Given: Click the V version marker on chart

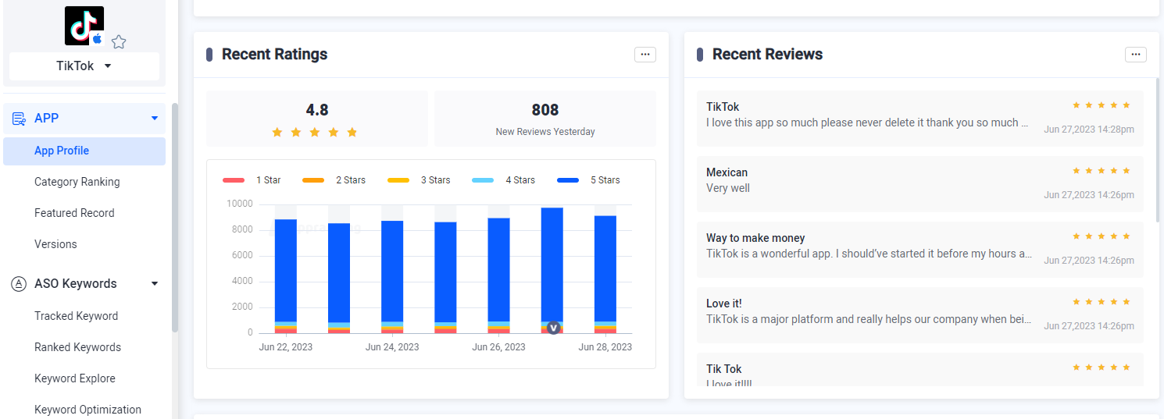Looking at the screenshot, I should pos(553,328).
